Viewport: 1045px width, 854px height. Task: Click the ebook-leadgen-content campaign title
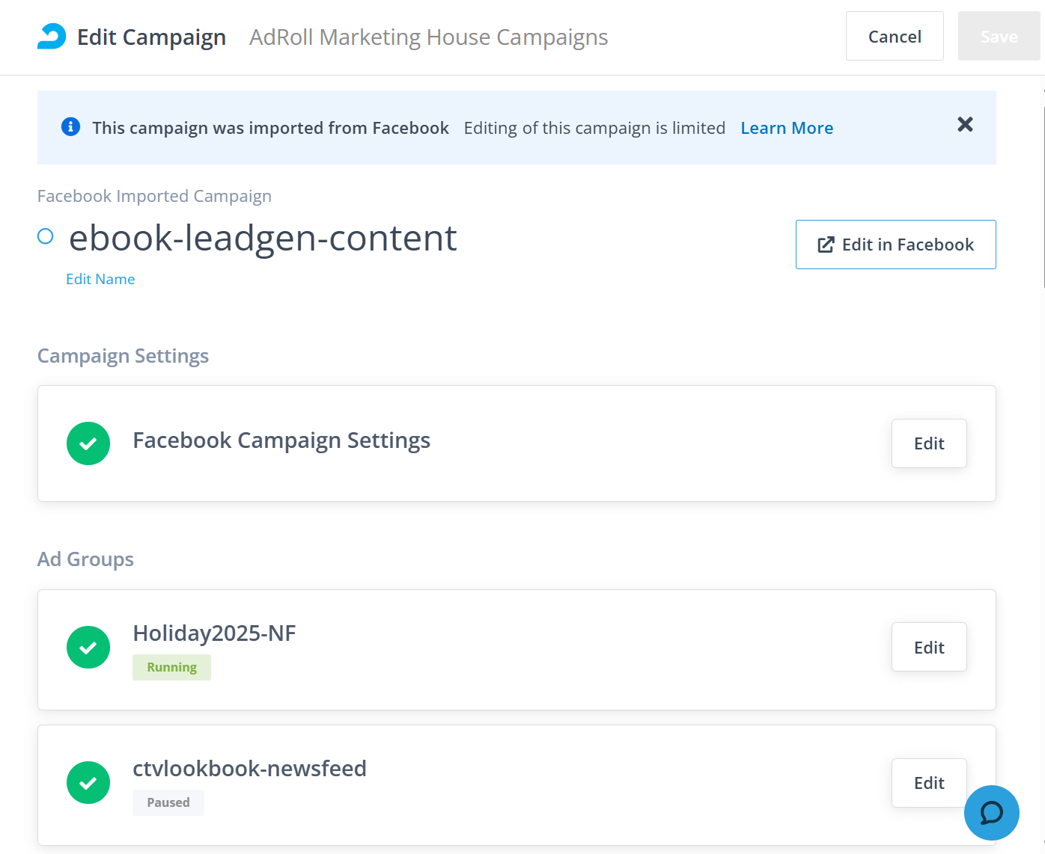click(263, 238)
